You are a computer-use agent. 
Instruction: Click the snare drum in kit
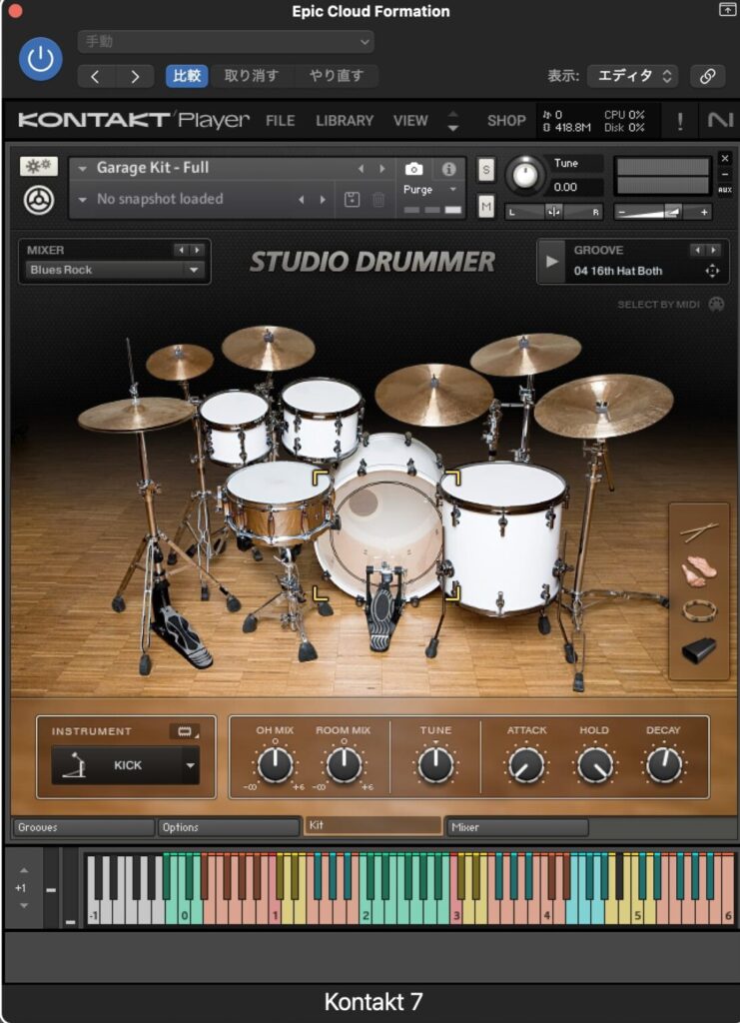tap(279, 502)
